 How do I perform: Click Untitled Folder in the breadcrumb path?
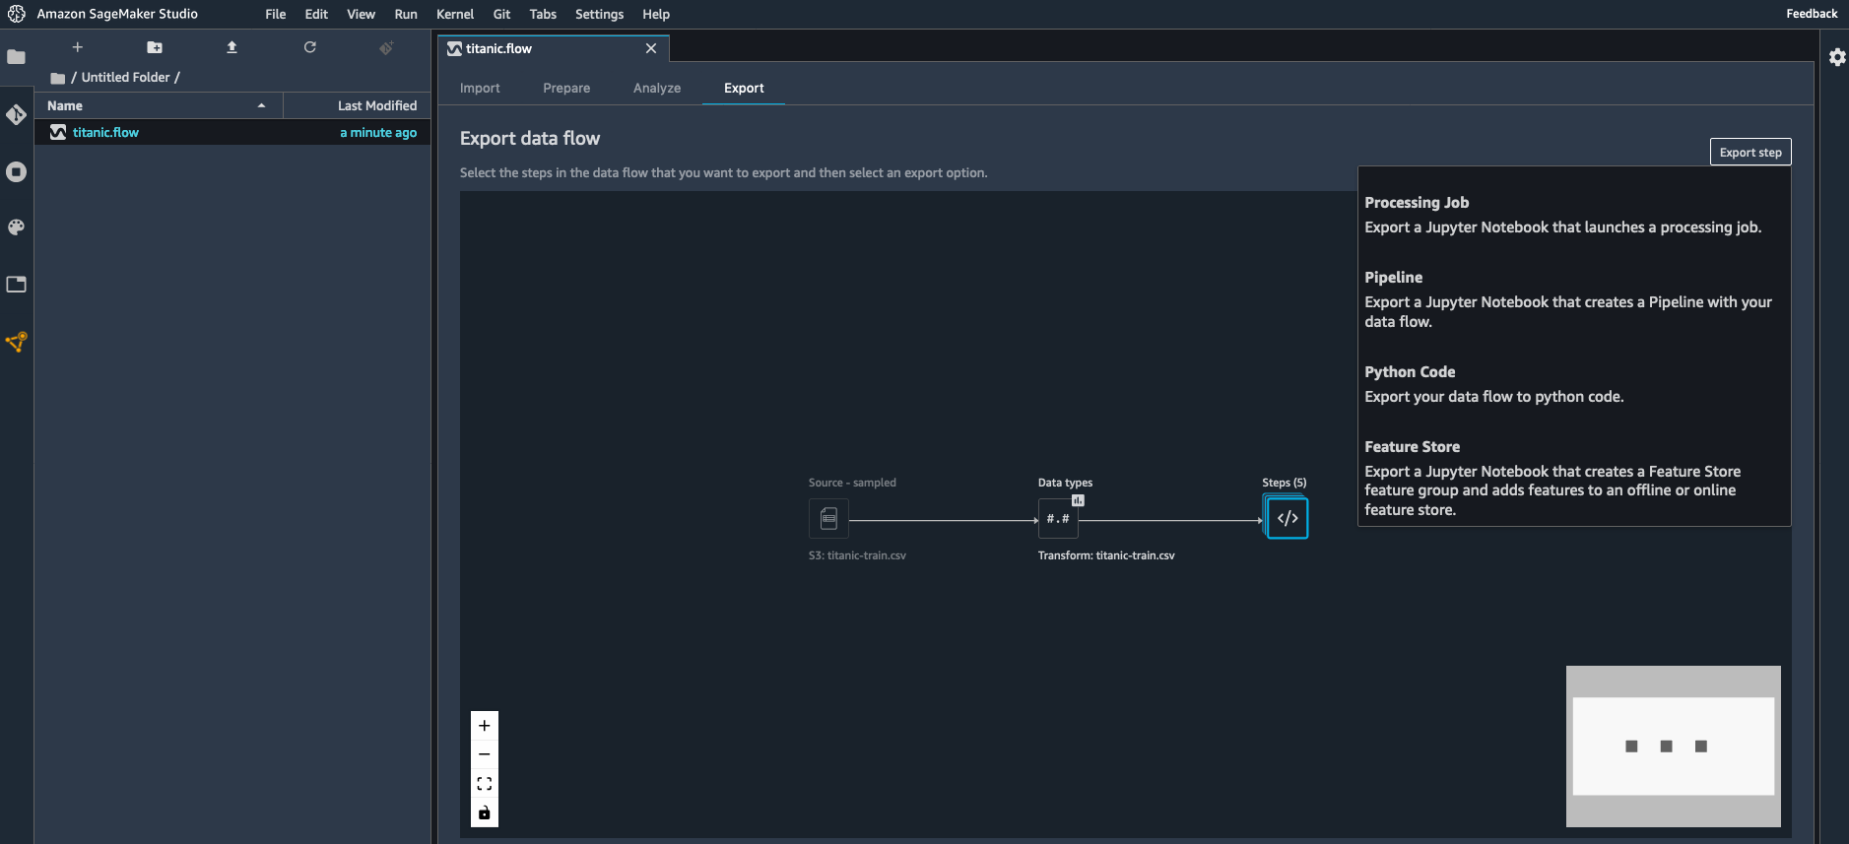click(126, 77)
